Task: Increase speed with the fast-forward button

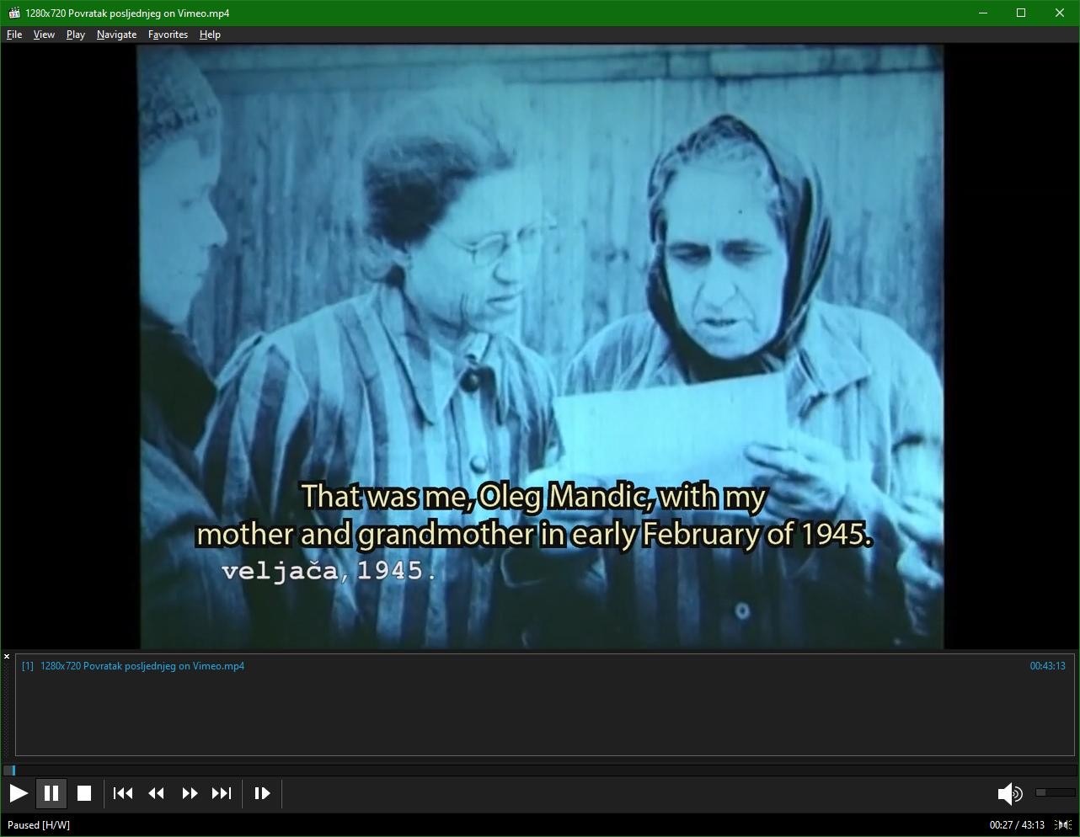Action: coord(190,793)
